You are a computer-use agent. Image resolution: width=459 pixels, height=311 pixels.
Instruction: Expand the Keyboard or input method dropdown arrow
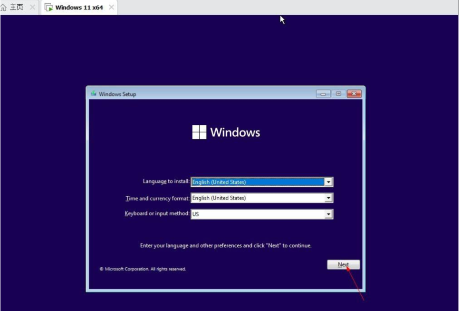pos(328,214)
